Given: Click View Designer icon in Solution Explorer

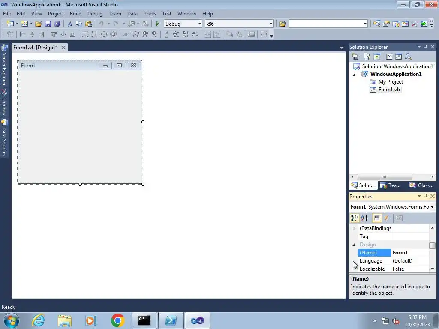Looking at the screenshot, I should (x=398, y=57).
